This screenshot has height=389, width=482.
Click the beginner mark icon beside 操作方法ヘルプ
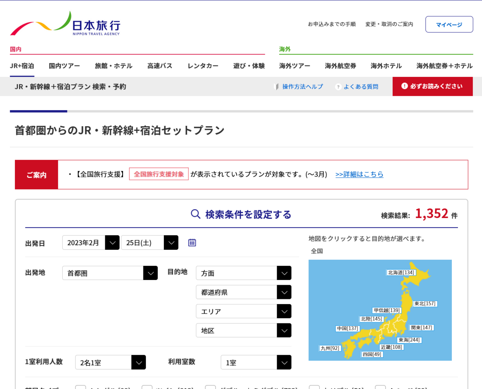pos(276,86)
